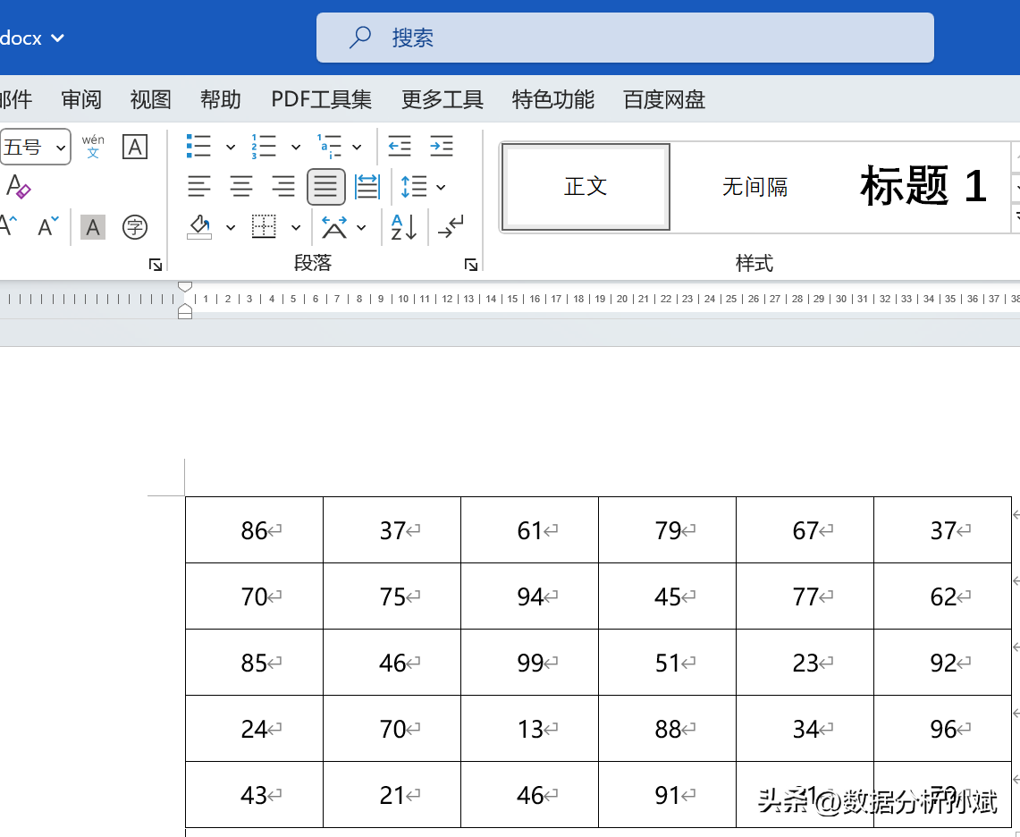Click table cell containing 43

(x=255, y=795)
